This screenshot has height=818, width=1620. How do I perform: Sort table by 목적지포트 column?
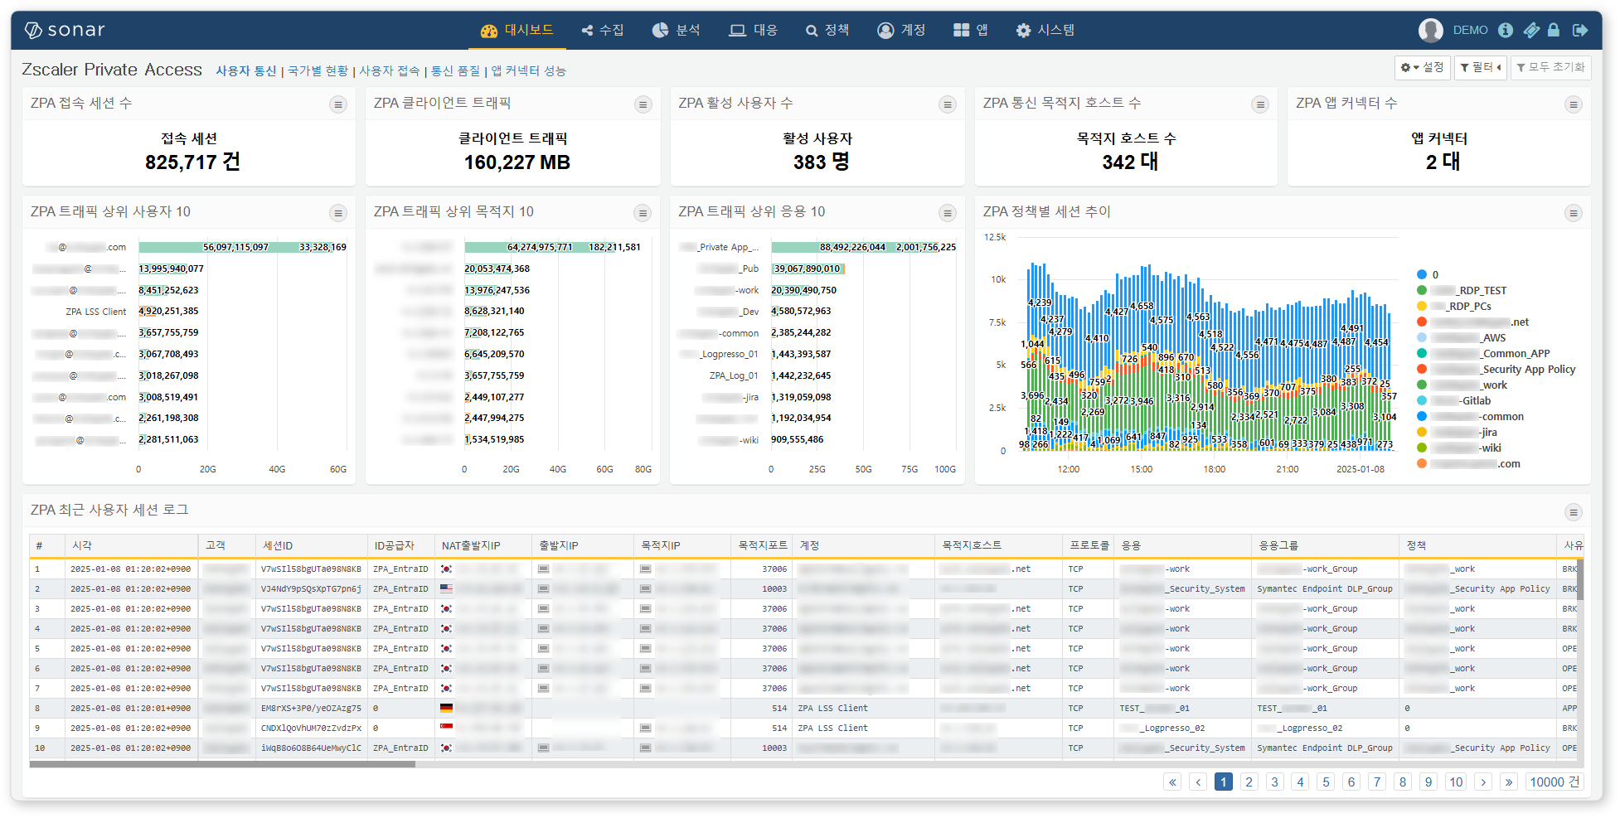(763, 545)
